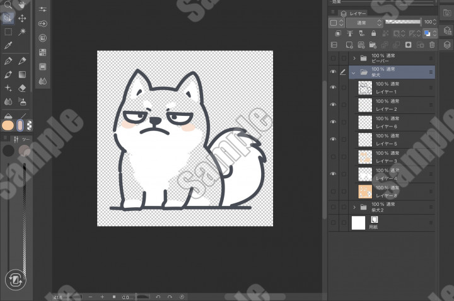Expand the ビーバー folder
454x301 pixels.
(x=354, y=58)
